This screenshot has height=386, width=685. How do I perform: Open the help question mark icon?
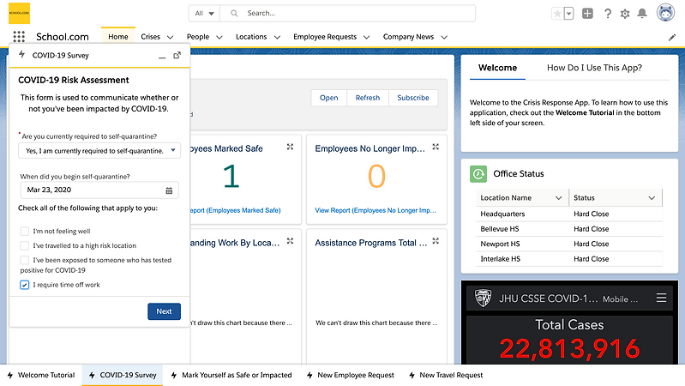click(607, 14)
